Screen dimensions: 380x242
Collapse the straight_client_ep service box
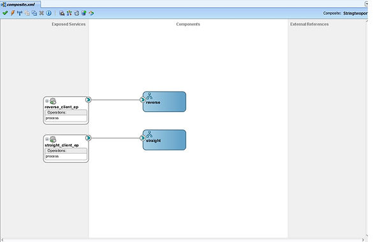pos(47,139)
